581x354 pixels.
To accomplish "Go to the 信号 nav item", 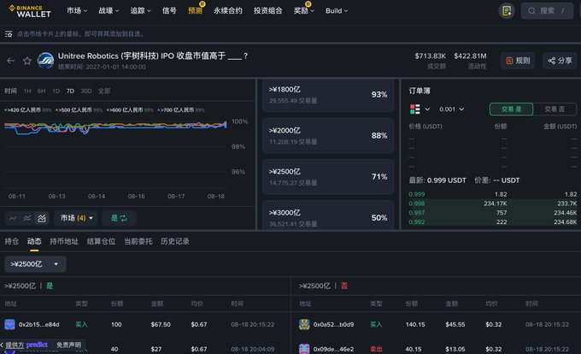I will coord(169,11).
